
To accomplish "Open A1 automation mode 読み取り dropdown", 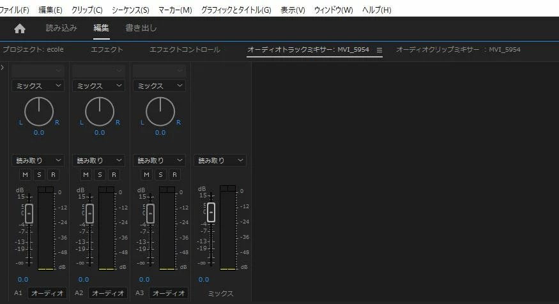I will pos(38,160).
